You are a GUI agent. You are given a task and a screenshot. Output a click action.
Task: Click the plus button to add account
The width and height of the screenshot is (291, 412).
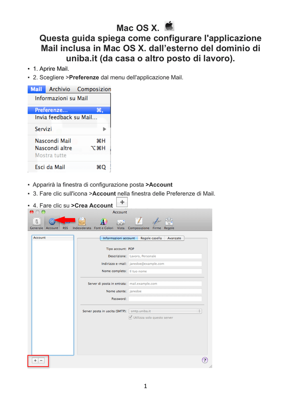point(35,360)
